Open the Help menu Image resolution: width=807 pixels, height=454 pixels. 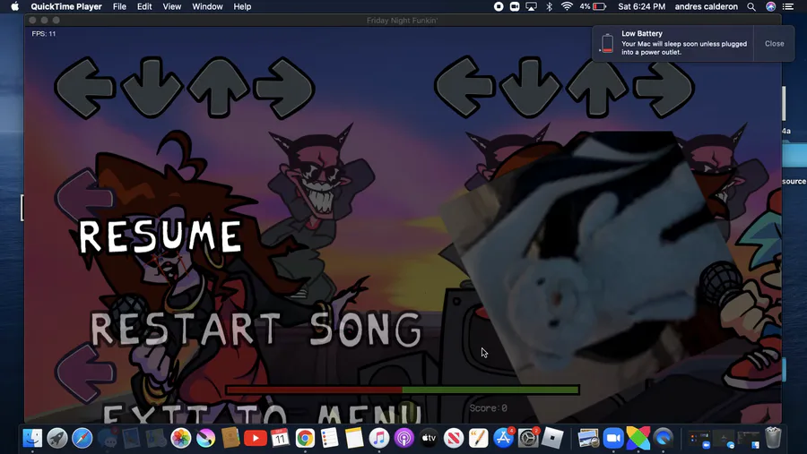click(x=242, y=6)
